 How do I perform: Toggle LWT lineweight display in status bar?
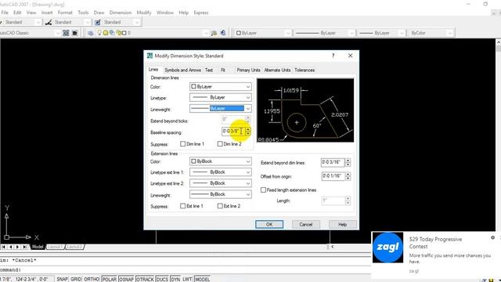187,279
